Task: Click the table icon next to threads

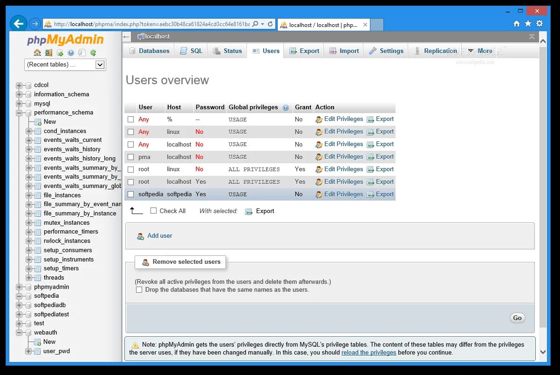Action: (x=38, y=278)
